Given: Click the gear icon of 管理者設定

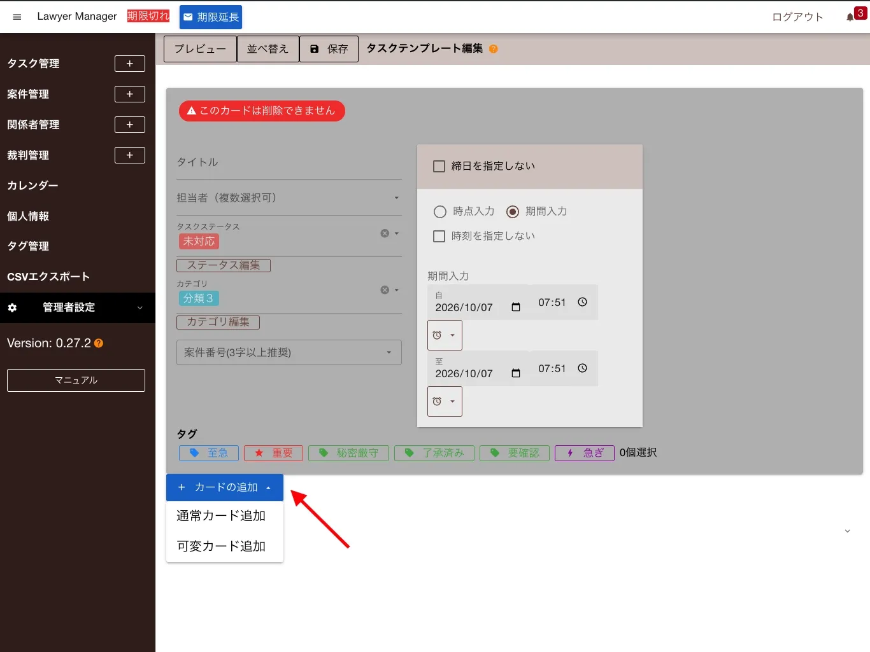Looking at the screenshot, I should click(x=12, y=308).
